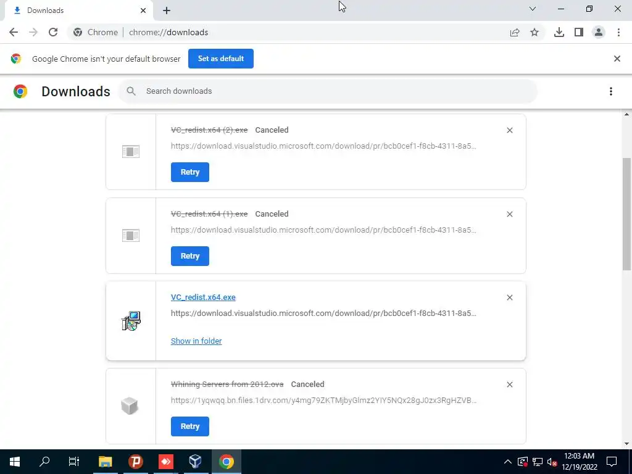This screenshot has height=474, width=632.
Task: Show hidden system tray icons
Action: [x=508, y=462]
